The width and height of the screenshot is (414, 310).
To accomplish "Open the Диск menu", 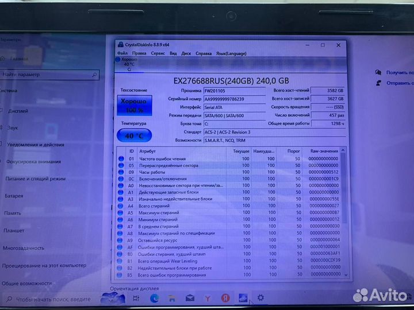I will 186,53.
